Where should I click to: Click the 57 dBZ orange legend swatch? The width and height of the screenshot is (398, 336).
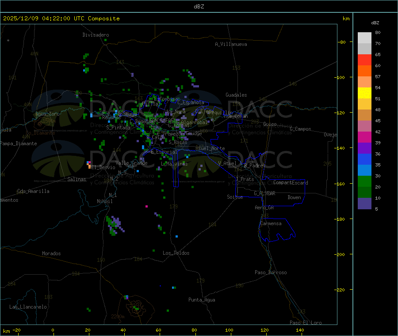tap(364, 71)
